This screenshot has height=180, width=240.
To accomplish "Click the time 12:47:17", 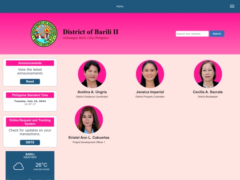I will [30, 104].
